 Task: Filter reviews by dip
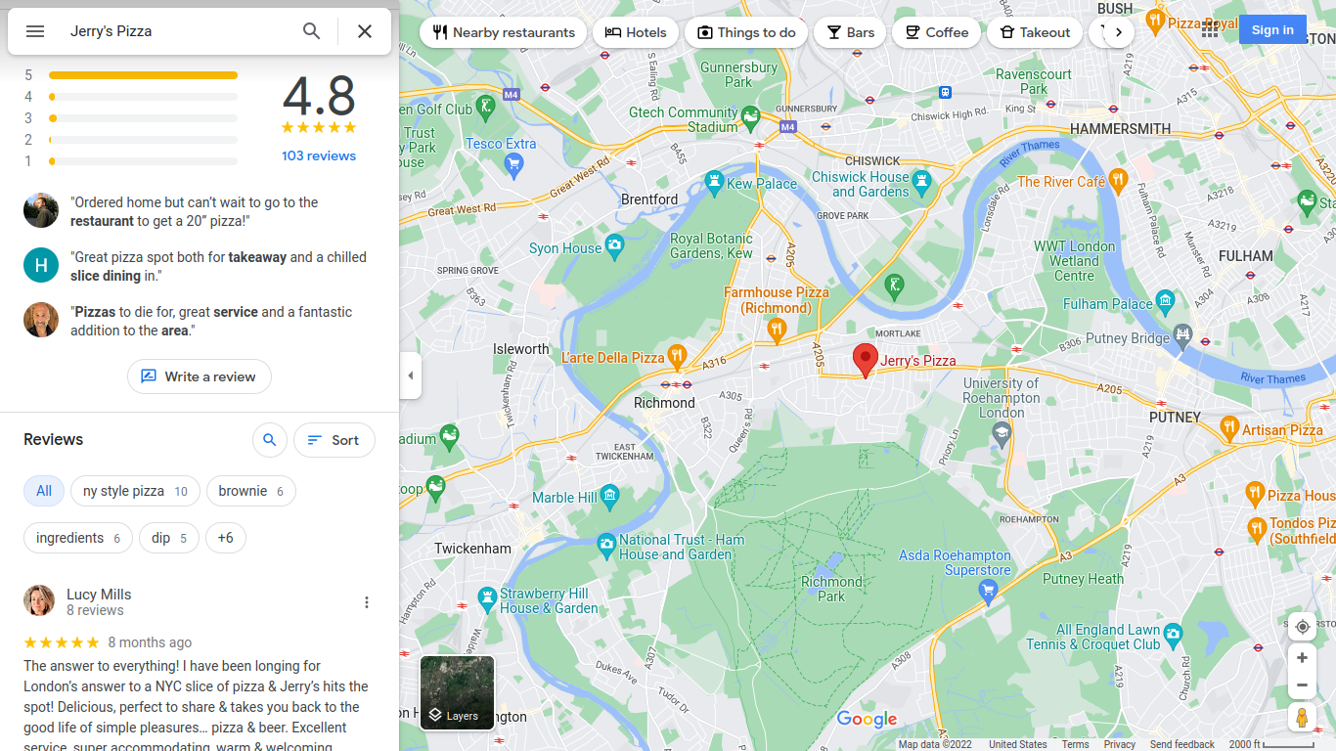click(x=169, y=538)
